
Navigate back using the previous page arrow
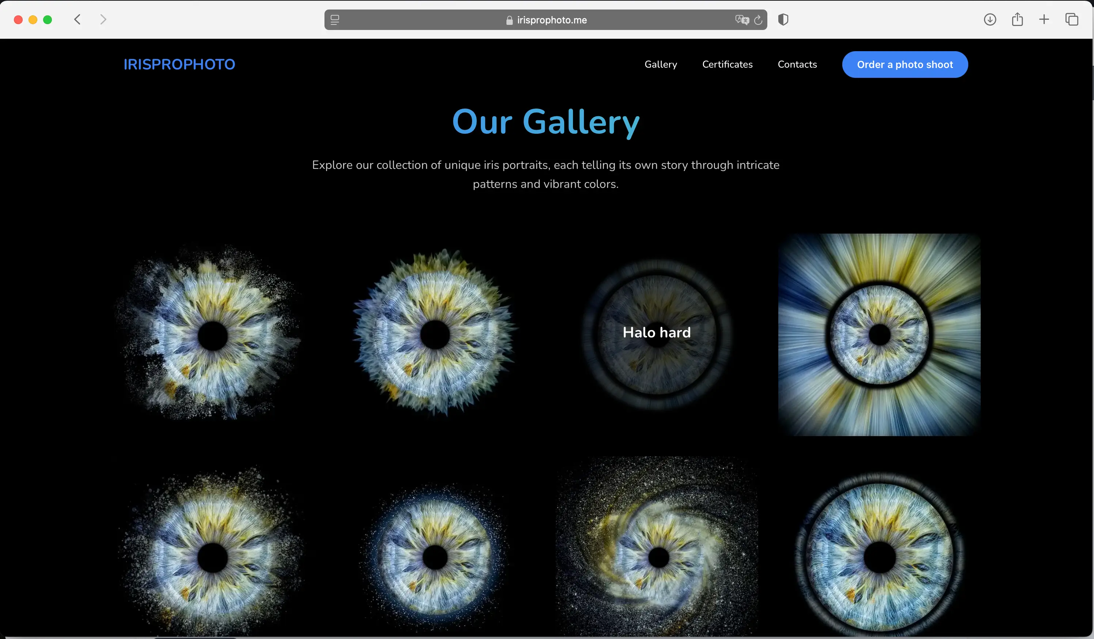tap(77, 19)
